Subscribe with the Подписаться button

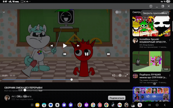pyautogui.click(x=117, y=98)
